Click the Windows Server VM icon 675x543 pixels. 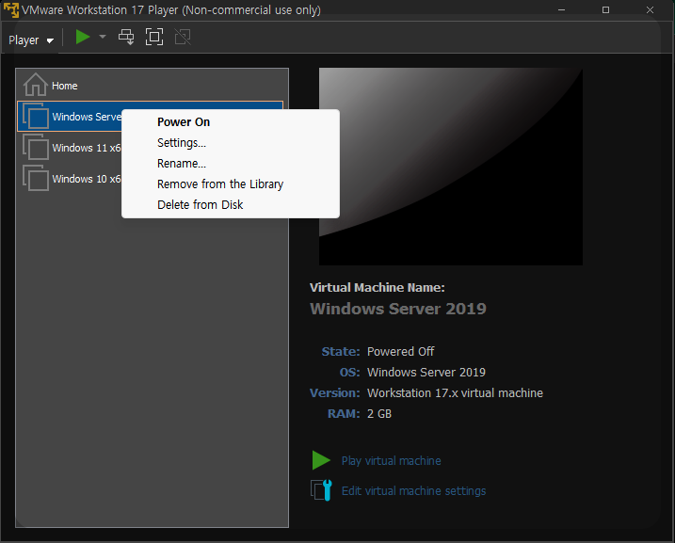(x=35, y=116)
